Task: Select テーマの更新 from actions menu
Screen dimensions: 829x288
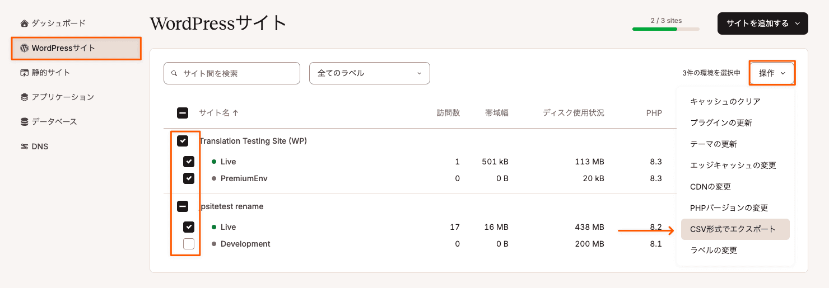Action: tap(735, 144)
